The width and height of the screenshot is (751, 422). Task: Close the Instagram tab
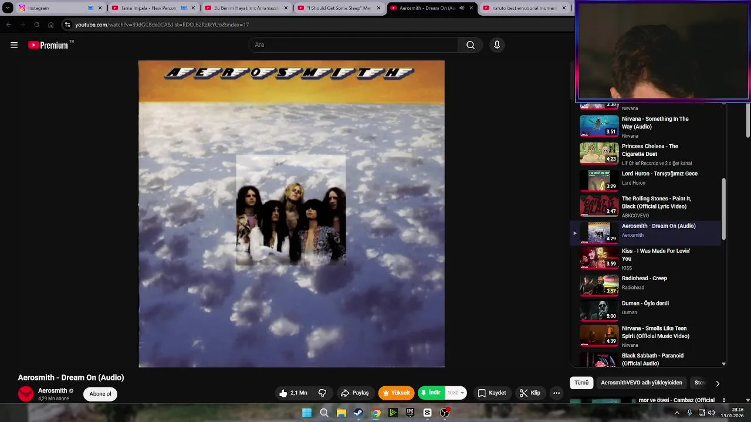click(100, 8)
